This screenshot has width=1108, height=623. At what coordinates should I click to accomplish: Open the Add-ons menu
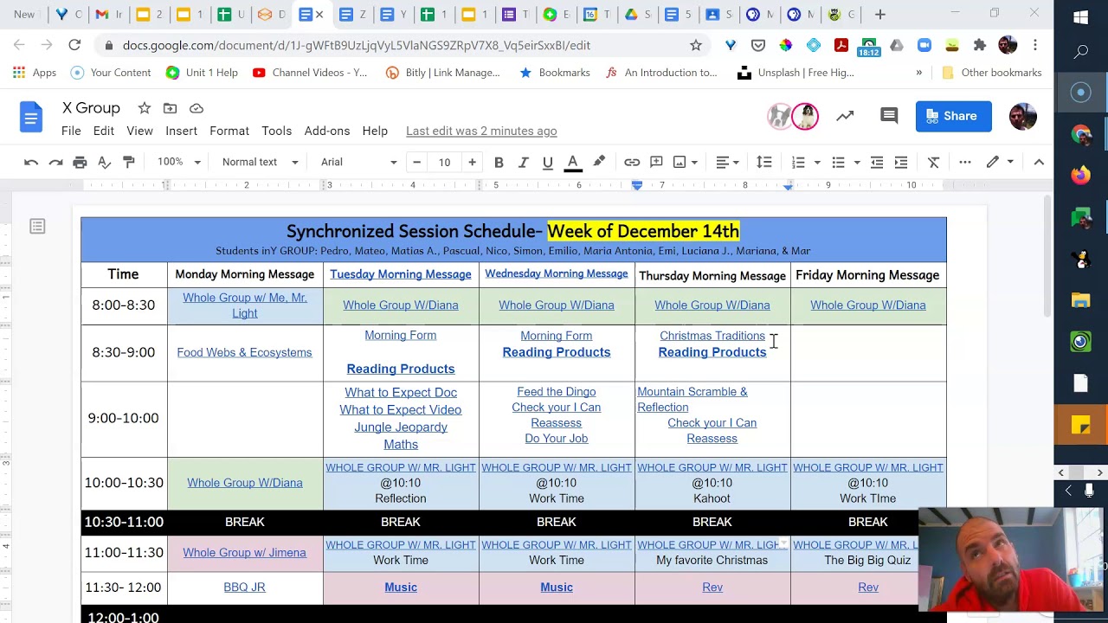[x=327, y=131]
